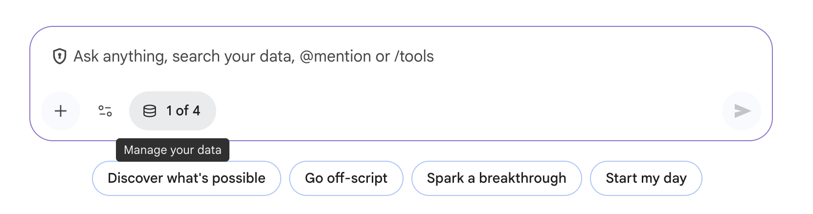Add a file using the + button
Screen dimensions: 813x214
[x=61, y=111]
